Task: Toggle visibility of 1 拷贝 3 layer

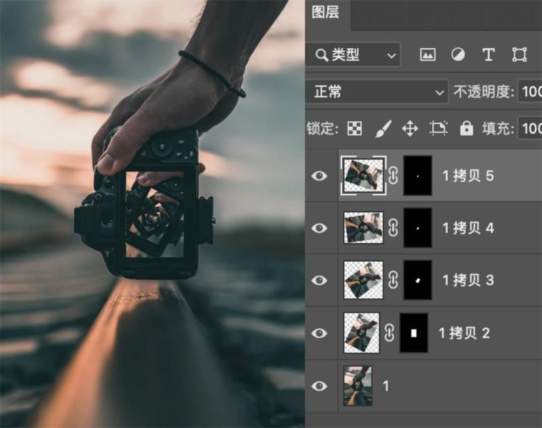Action: [319, 280]
